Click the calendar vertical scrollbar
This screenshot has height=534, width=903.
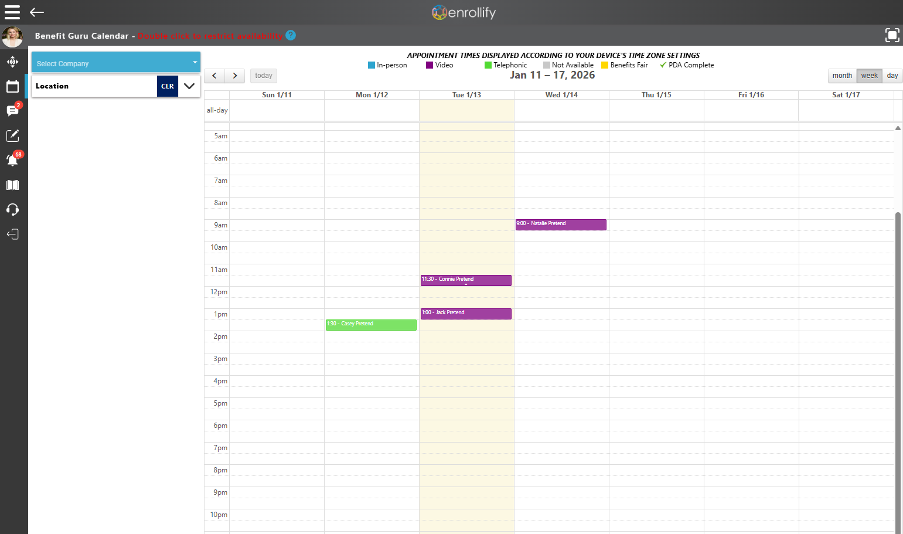click(898, 372)
